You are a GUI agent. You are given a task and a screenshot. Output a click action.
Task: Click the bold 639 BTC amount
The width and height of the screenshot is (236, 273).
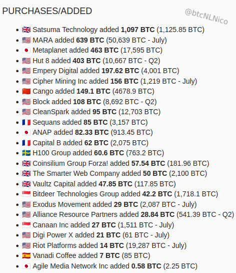click(x=90, y=40)
